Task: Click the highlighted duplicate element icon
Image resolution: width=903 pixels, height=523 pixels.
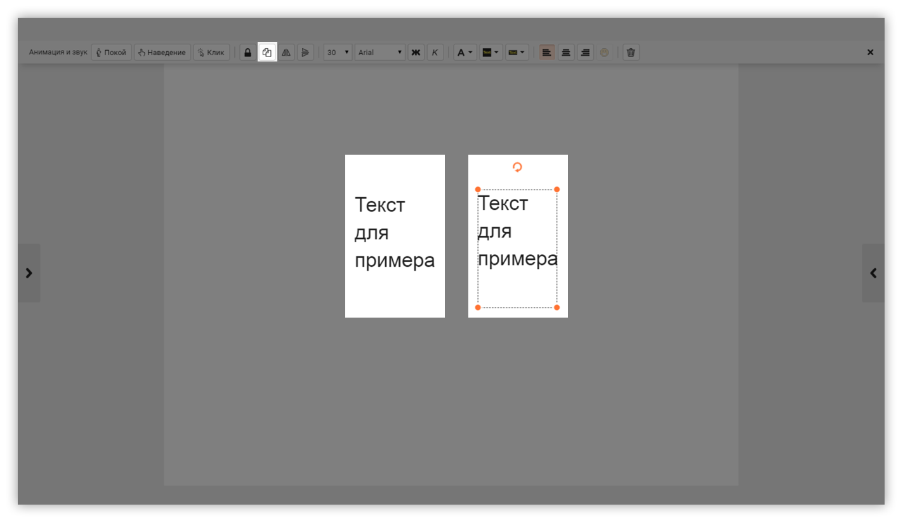Action: [x=267, y=53]
